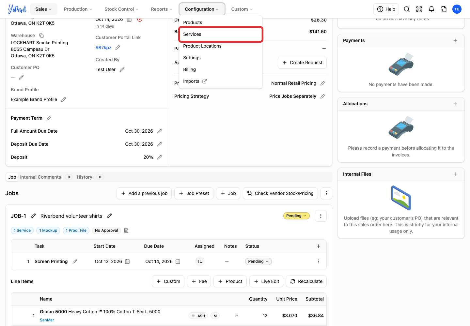
Task: Select Services from Configuration menu
Action: coord(221,34)
